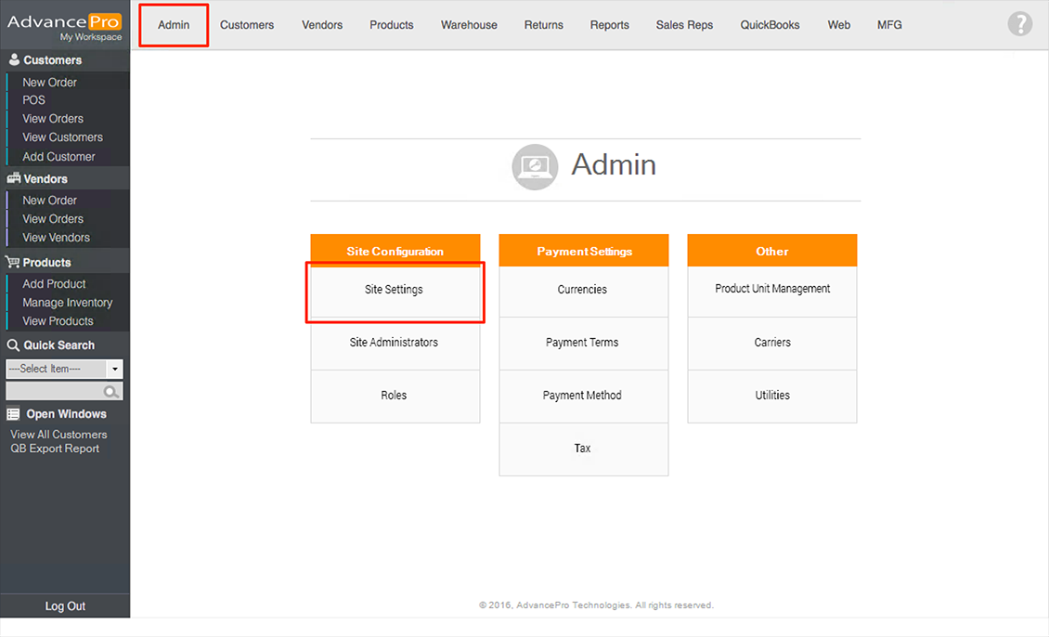
Task: Select Product Unit Management
Action: (772, 289)
